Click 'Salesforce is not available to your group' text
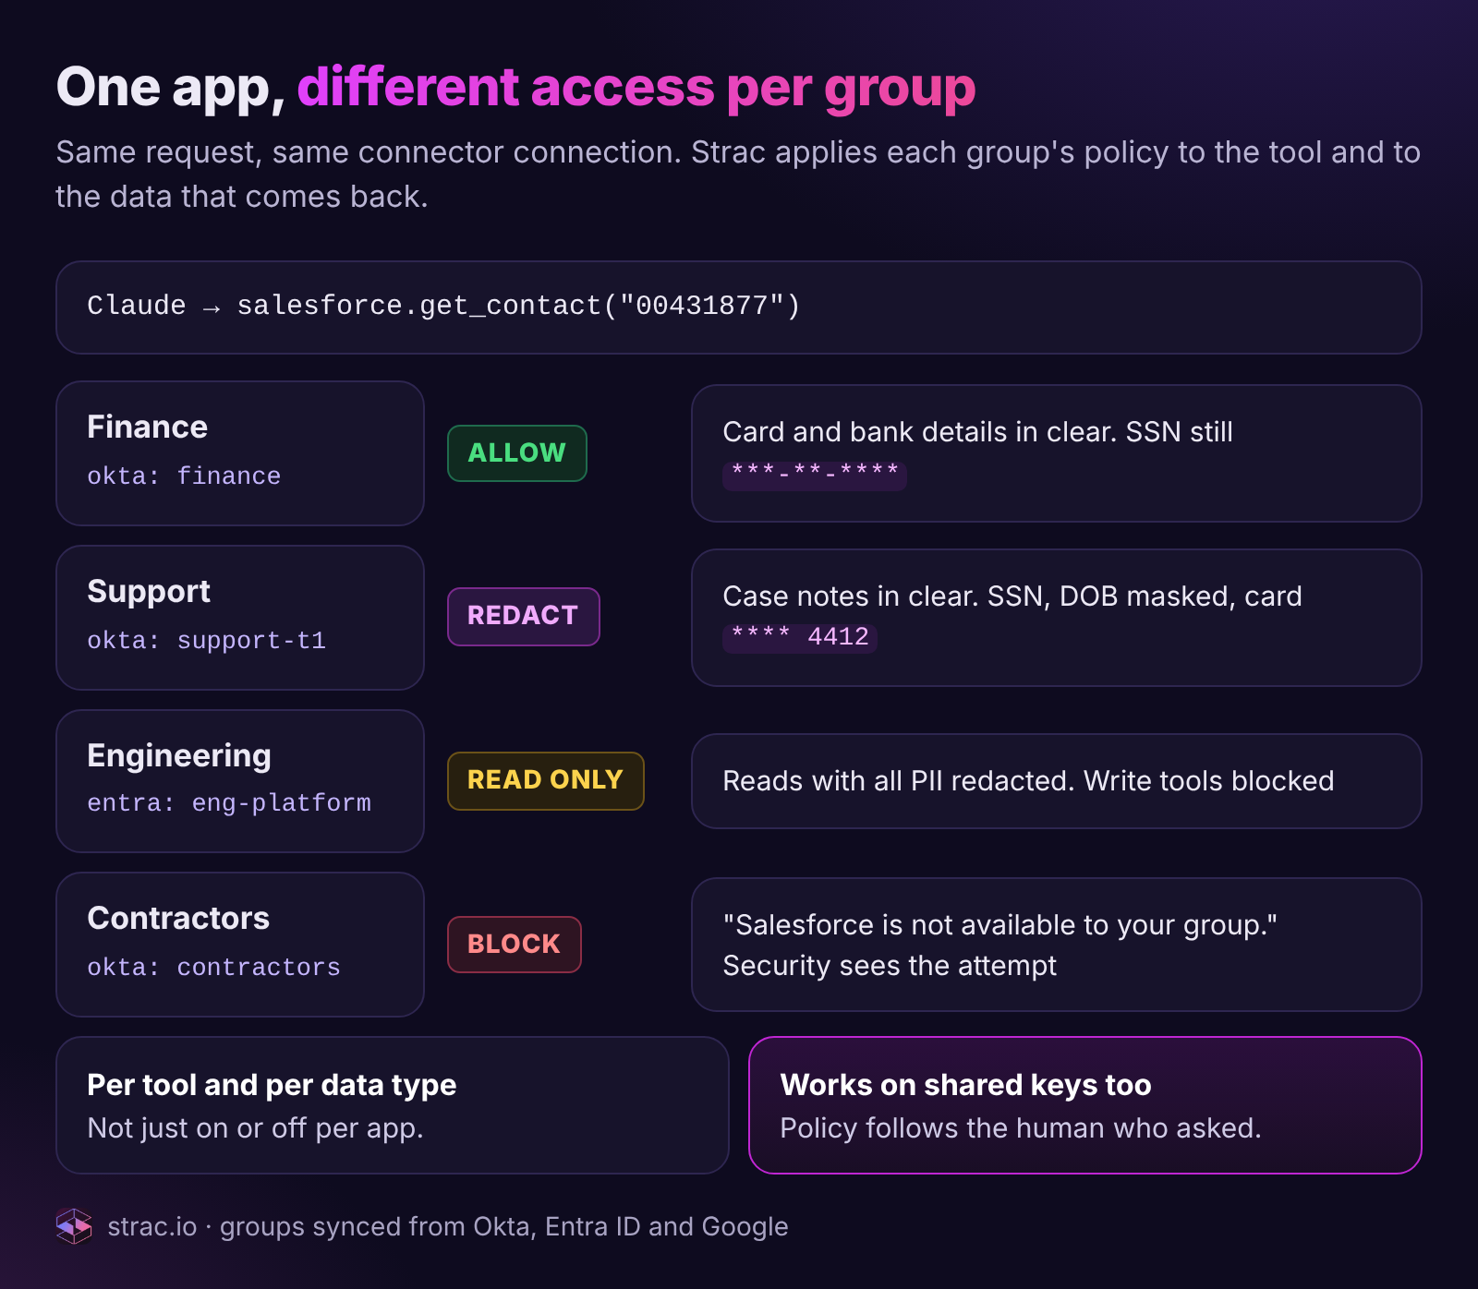 (1000, 925)
